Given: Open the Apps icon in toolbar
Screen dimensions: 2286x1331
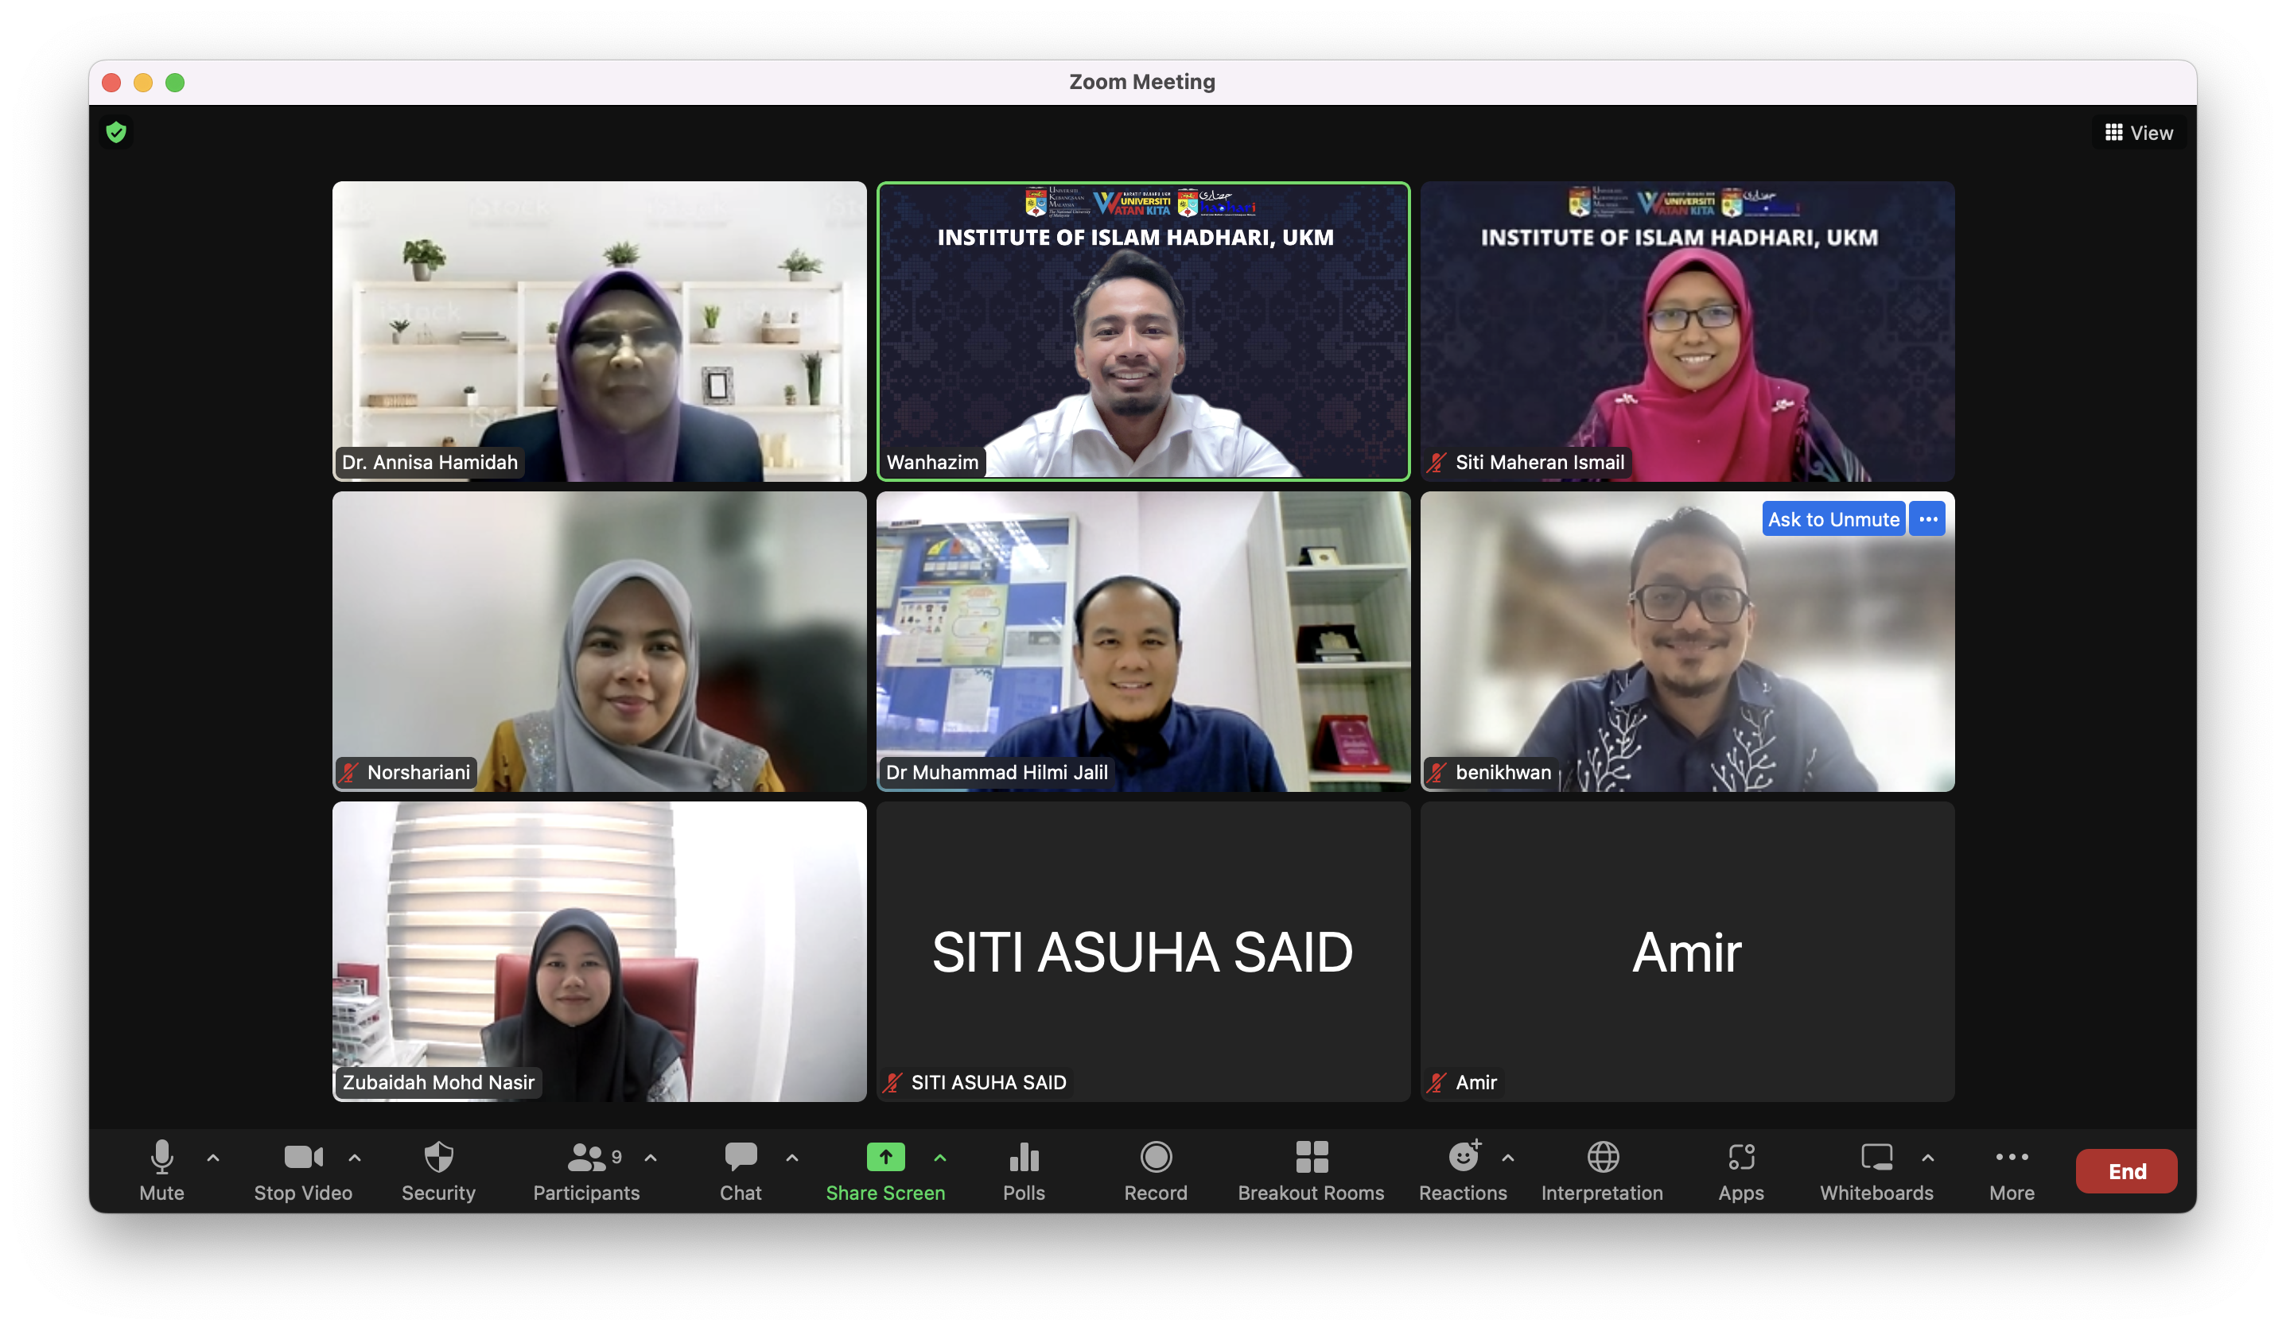Looking at the screenshot, I should coord(1740,1158).
